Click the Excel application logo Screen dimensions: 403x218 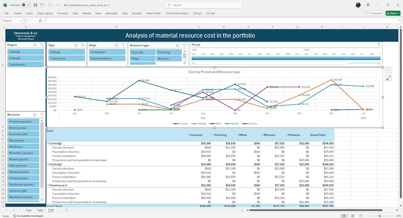tap(5, 5)
